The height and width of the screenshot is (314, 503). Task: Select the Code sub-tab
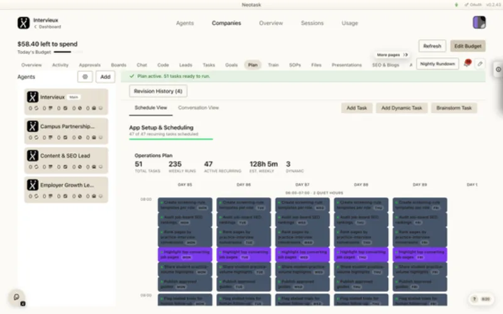click(163, 65)
